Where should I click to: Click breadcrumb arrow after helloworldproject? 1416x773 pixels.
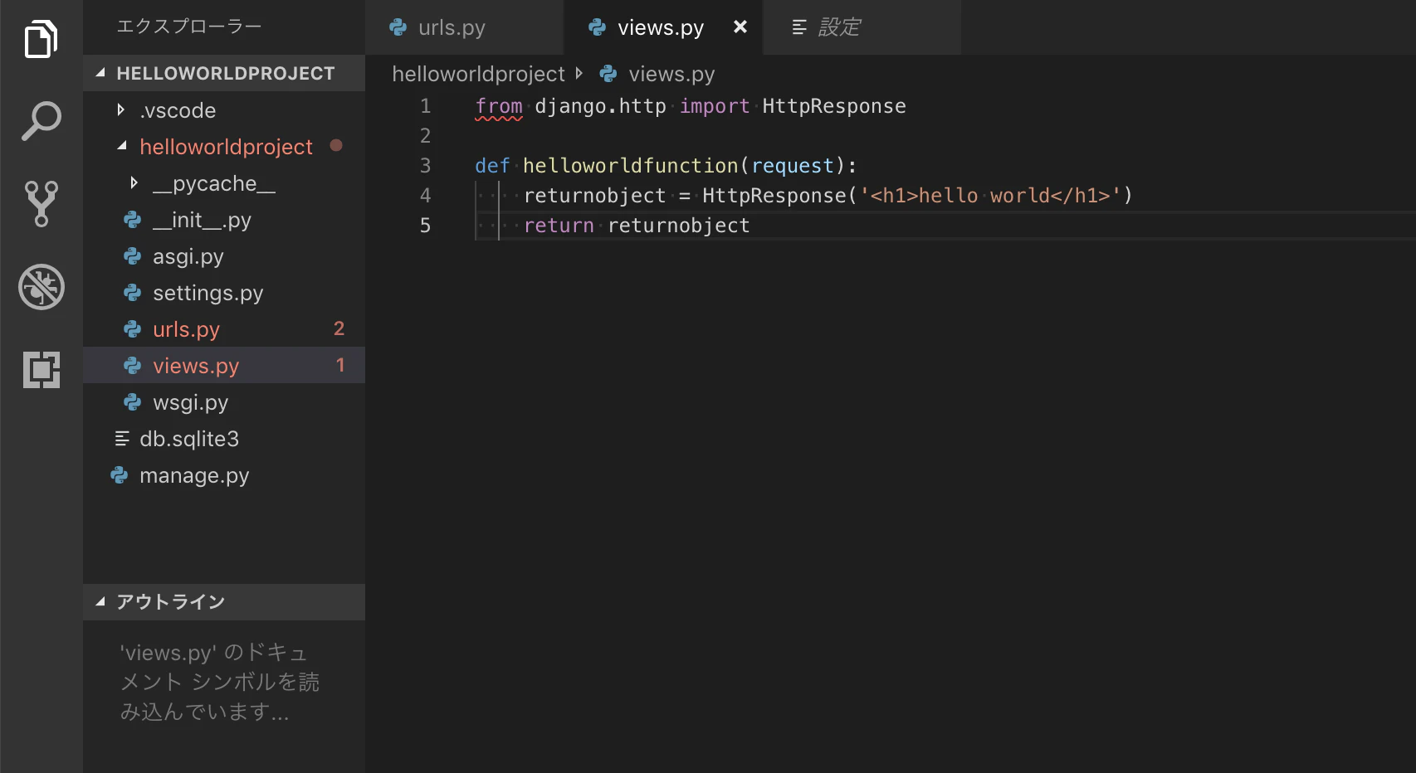click(x=579, y=73)
